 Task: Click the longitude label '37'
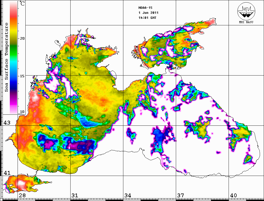[x=181, y=195]
